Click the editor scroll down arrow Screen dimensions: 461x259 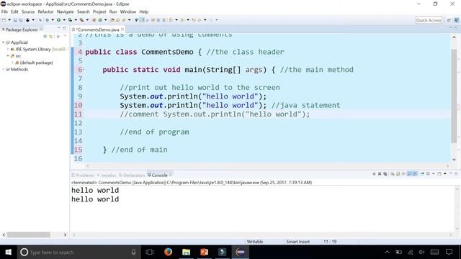click(454, 160)
